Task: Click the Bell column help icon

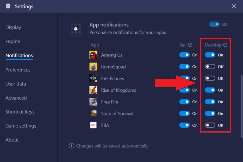Action: pyautogui.click(x=190, y=45)
